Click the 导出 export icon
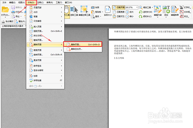Viewport: 193px width, 128px height. click(x=13, y=16)
